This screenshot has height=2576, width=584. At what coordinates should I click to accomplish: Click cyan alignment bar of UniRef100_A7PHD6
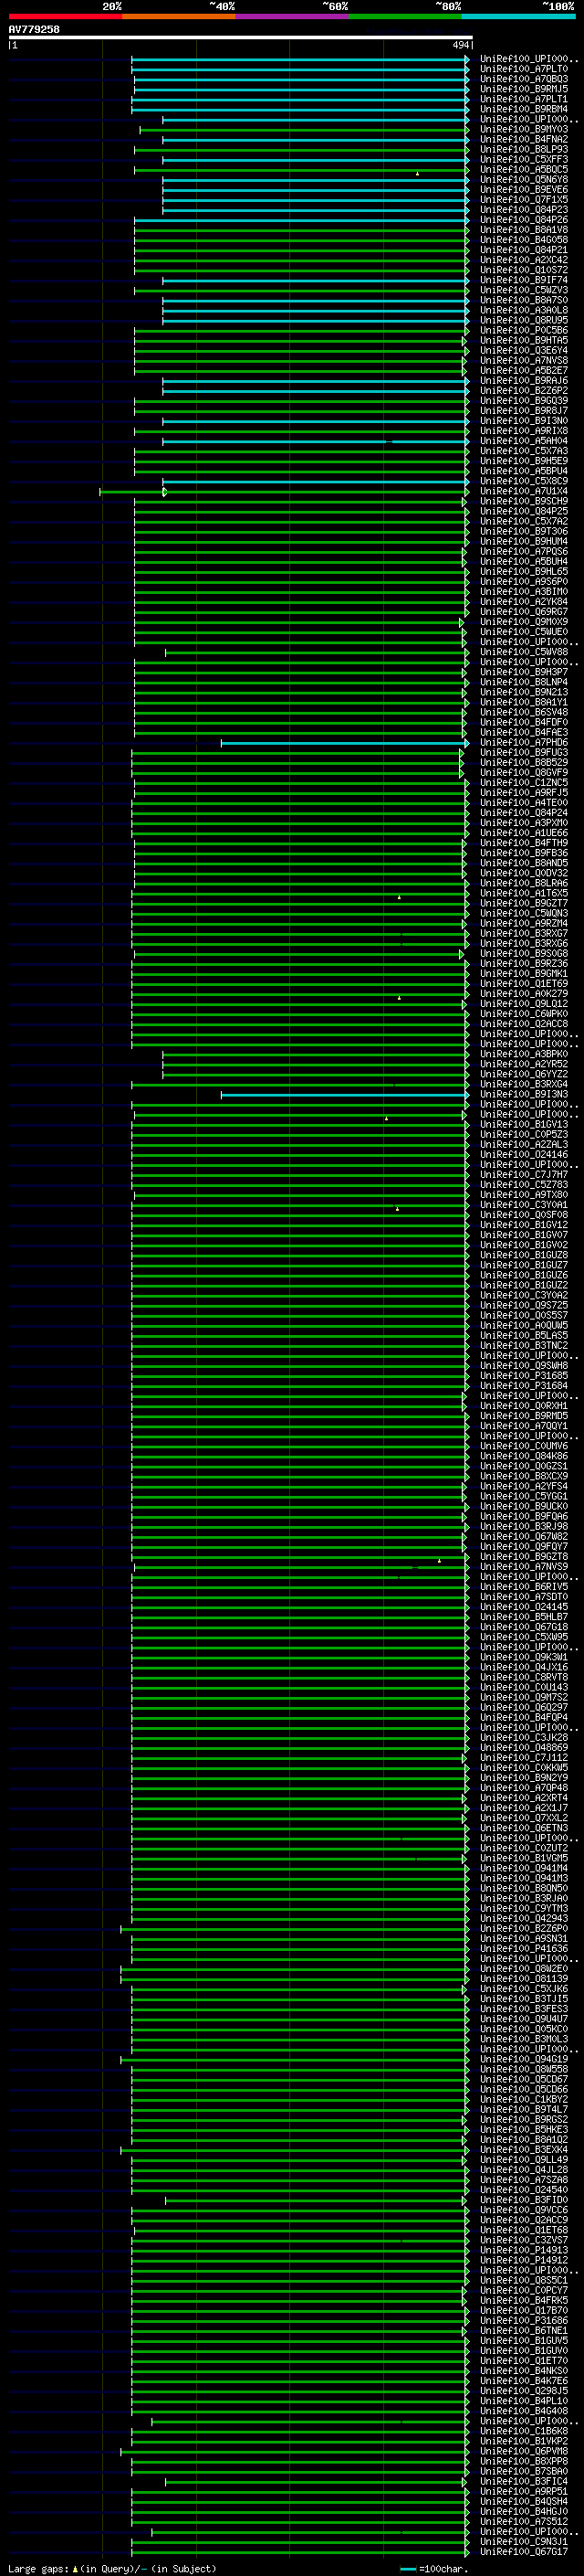coord(346,743)
